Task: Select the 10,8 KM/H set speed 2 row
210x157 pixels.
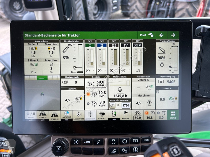Action: click(96, 94)
